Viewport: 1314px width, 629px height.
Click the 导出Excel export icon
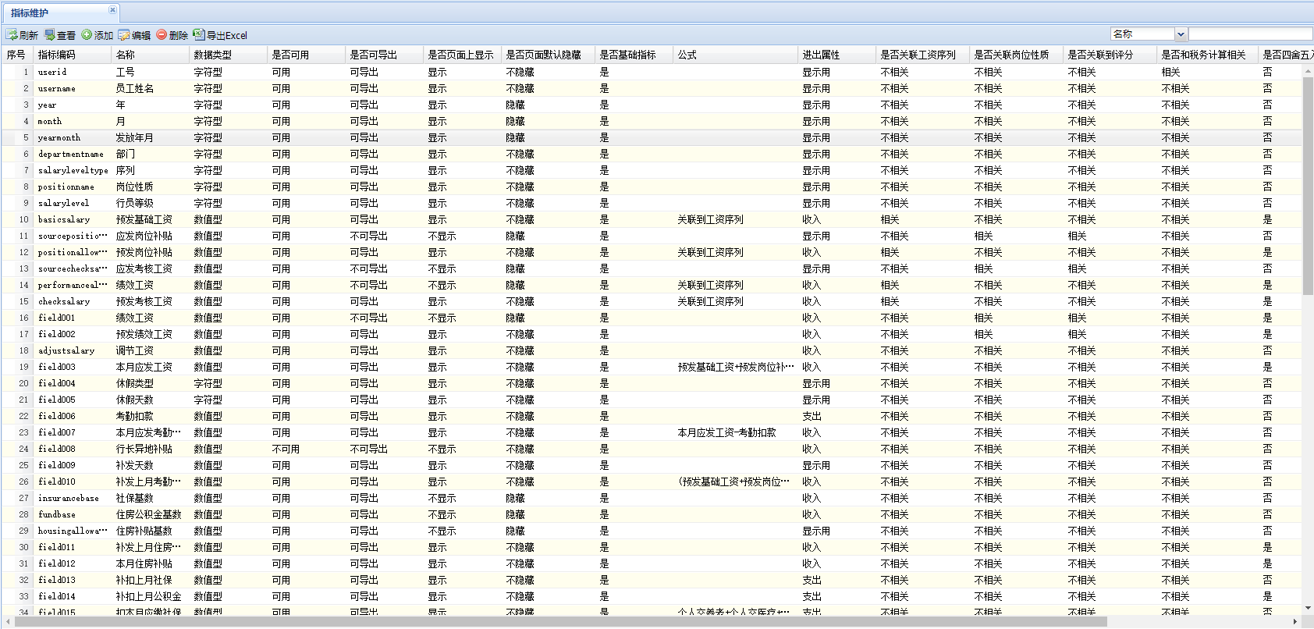(199, 35)
